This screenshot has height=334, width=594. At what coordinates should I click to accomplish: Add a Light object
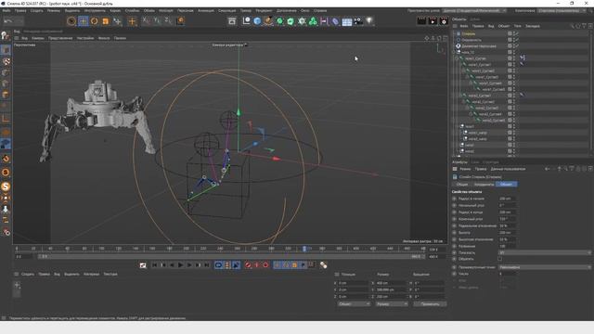[369, 21]
